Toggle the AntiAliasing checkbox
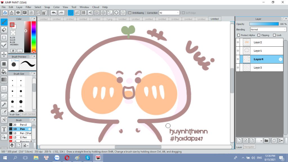Image resolution: width=288 pixels, height=162 pixels. coord(130,13)
